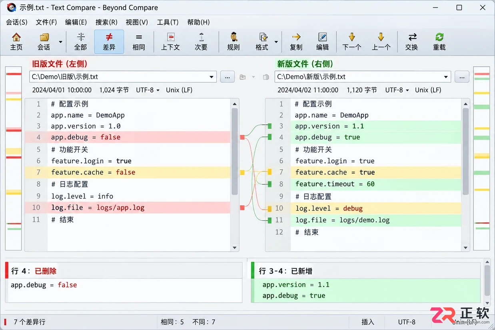Expand left file path dropdown

[x=212, y=77]
